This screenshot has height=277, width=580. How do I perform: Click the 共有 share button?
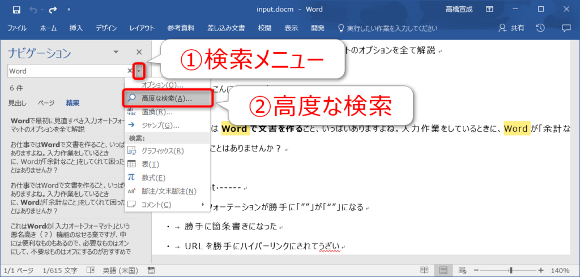(x=511, y=28)
